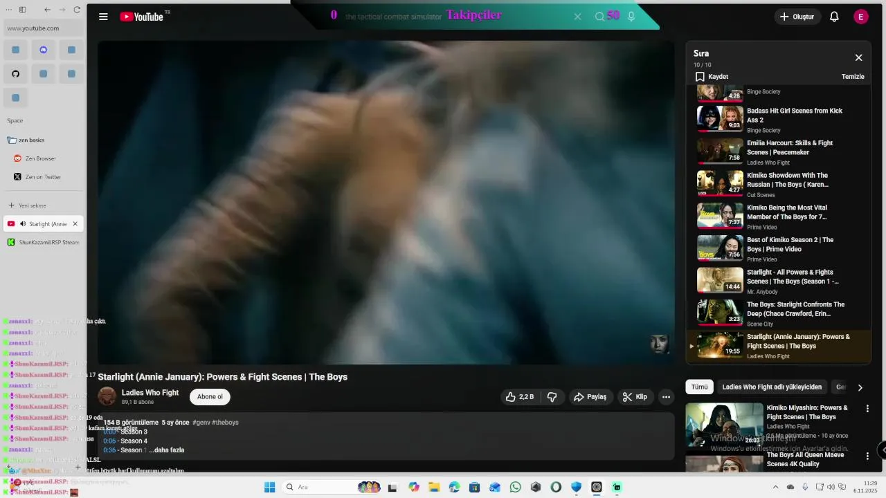Screen dimensions: 886x498
Task: Clear the queue with Temizle
Action: (853, 77)
